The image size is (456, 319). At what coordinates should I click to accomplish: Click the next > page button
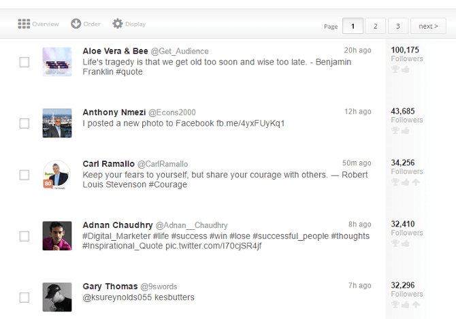[428, 26]
